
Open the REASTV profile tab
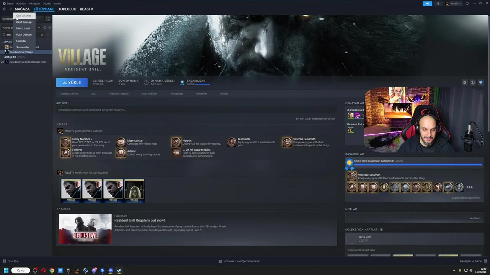click(x=87, y=9)
